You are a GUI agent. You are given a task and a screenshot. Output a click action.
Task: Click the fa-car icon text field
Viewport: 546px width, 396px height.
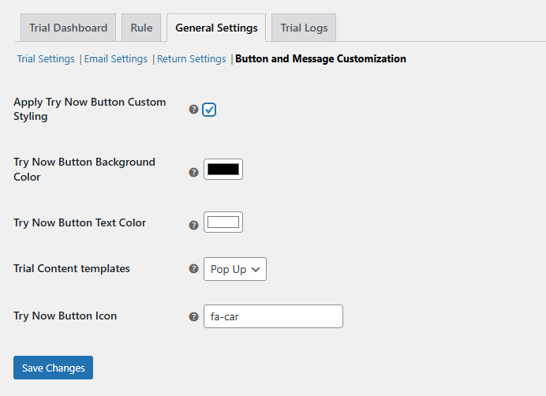(x=273, y=316)
